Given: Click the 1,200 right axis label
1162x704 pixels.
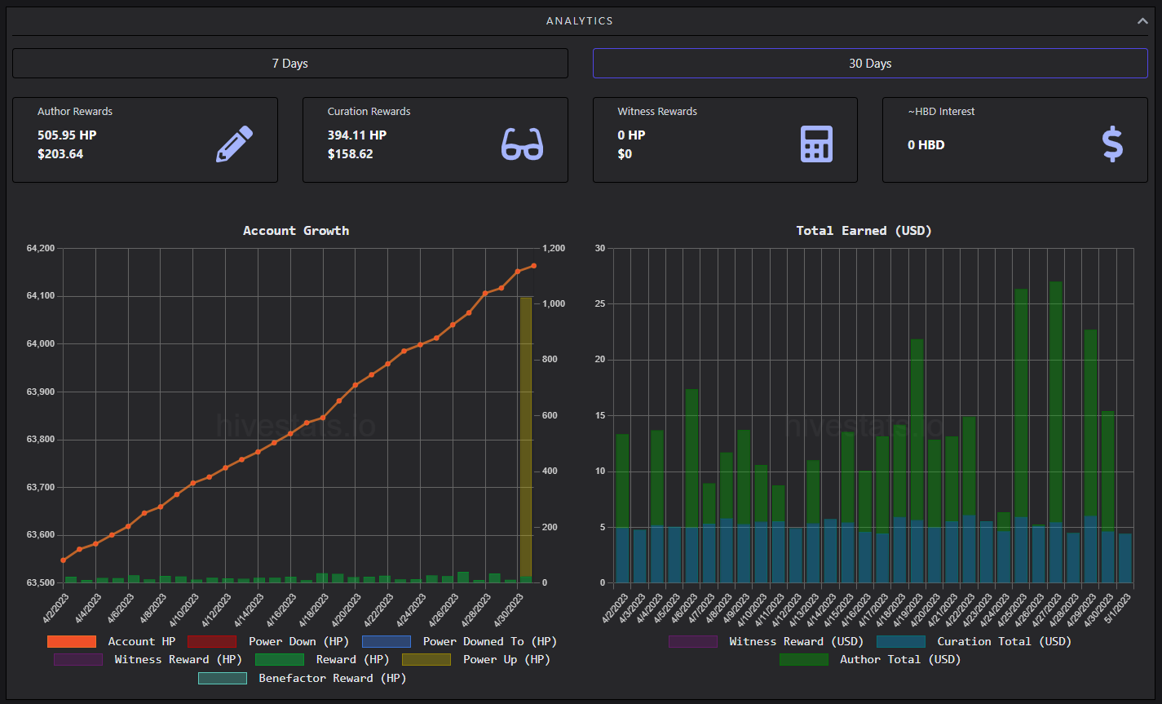Looking at the screenshot, I should tap(554, 248).
